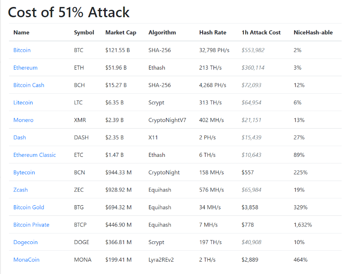
Task: Select the $557 attack cost
Action: [248, 172]
